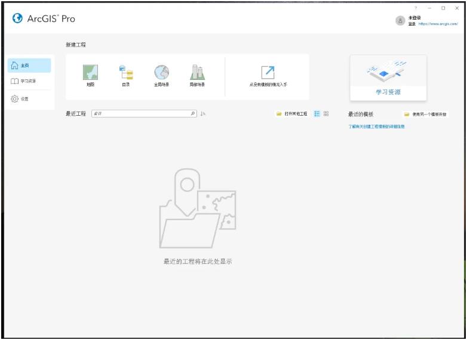The height and width of the screenshot is (340, 467).
Task: Open the help question mark button
Action: (416, 8)
